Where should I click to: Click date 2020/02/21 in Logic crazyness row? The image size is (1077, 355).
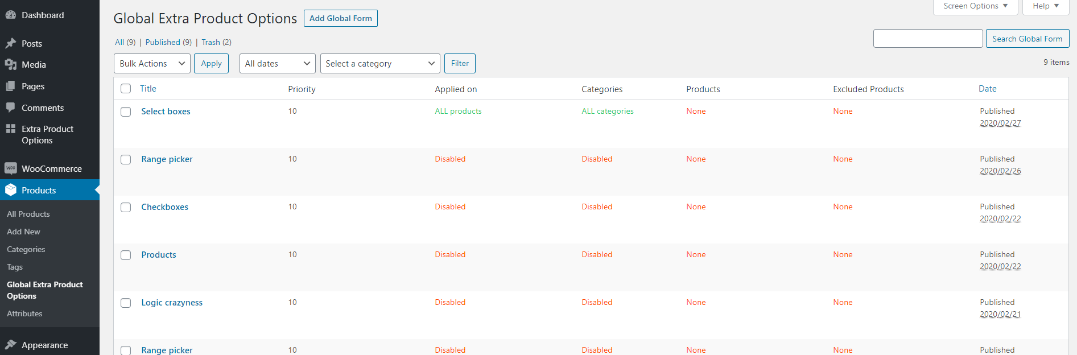[1000, 314]
